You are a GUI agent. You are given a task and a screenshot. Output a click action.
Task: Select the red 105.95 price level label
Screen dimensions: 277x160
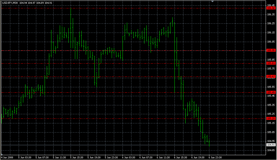pyautogui.click(x=271, y=50)
